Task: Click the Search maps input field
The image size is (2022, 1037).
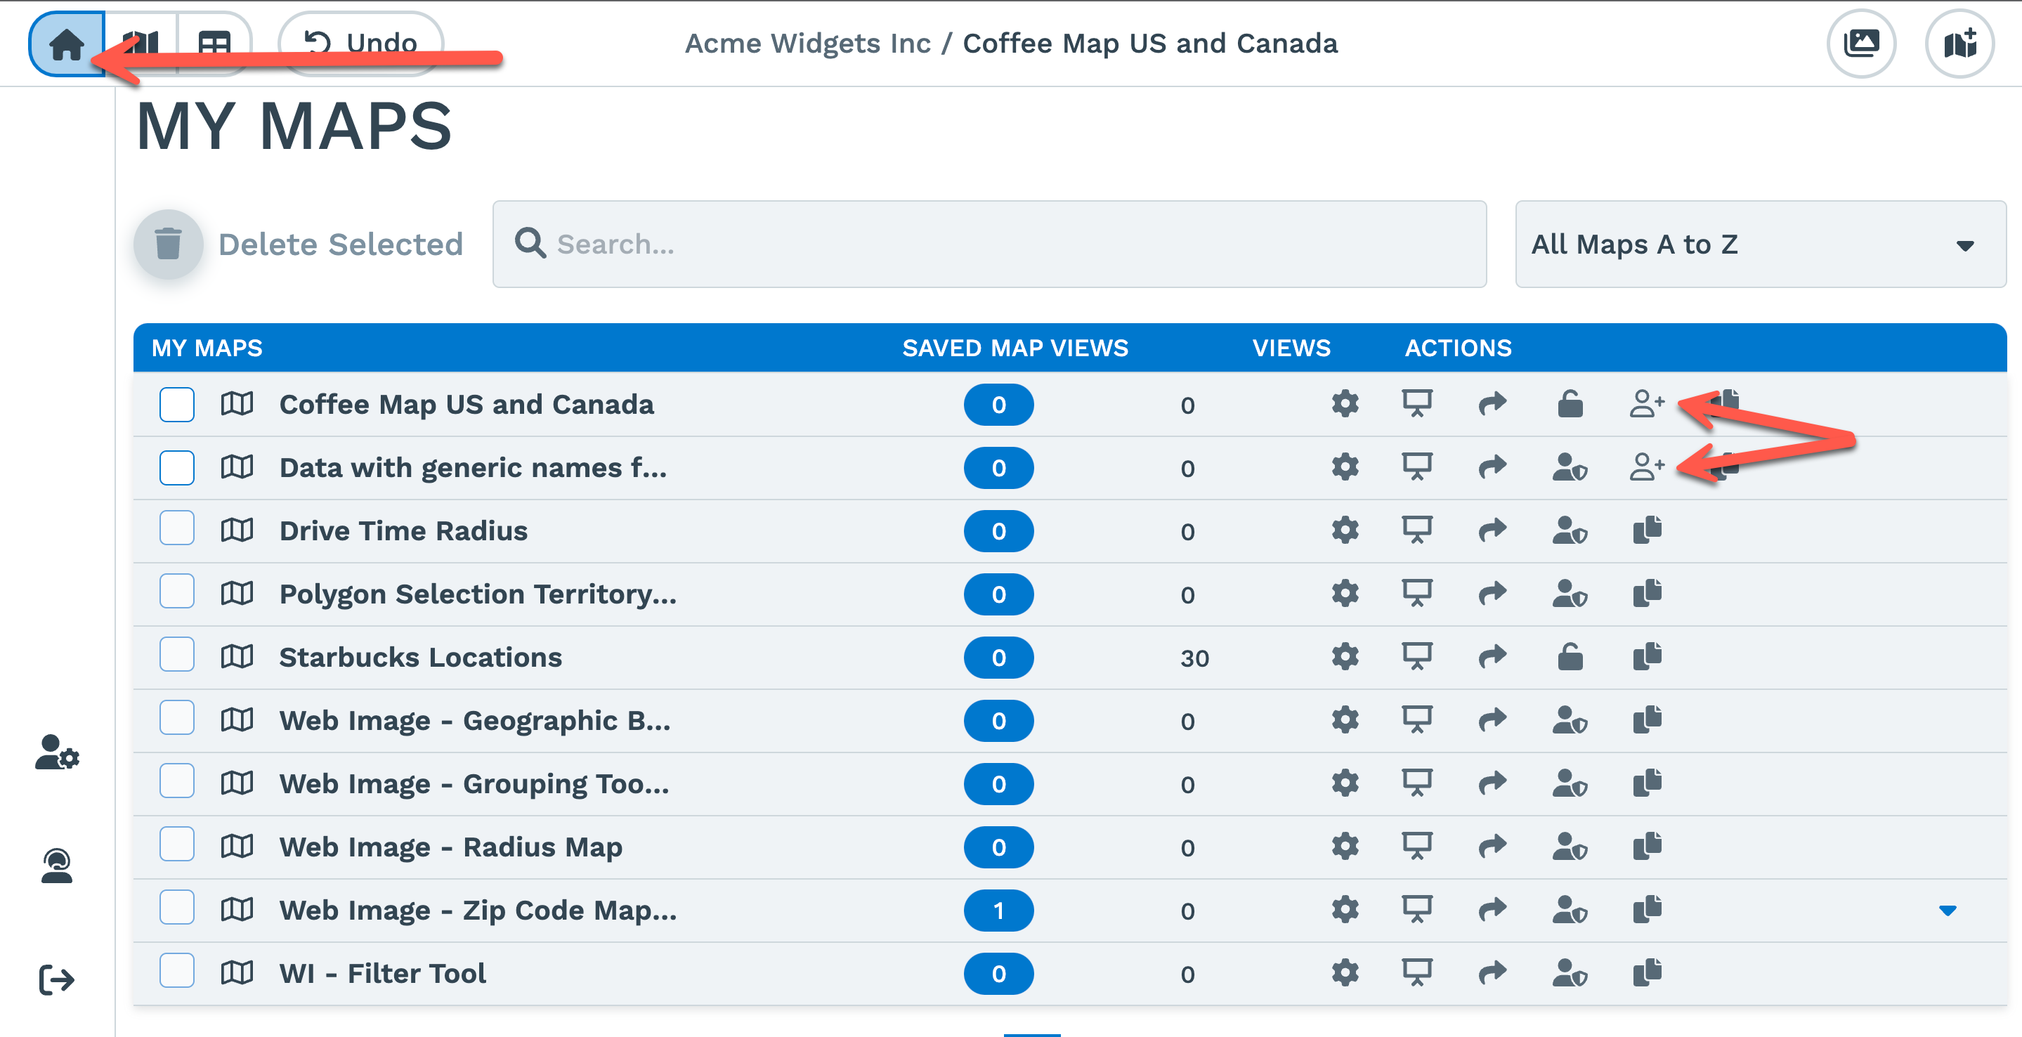Action: coord(989,245)
